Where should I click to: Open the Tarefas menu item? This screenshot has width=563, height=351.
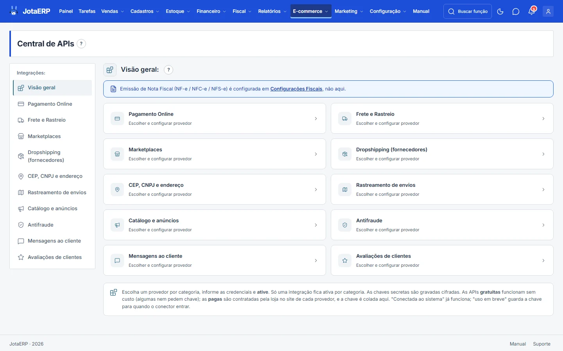pyautogui.click(x=87, y=11)
